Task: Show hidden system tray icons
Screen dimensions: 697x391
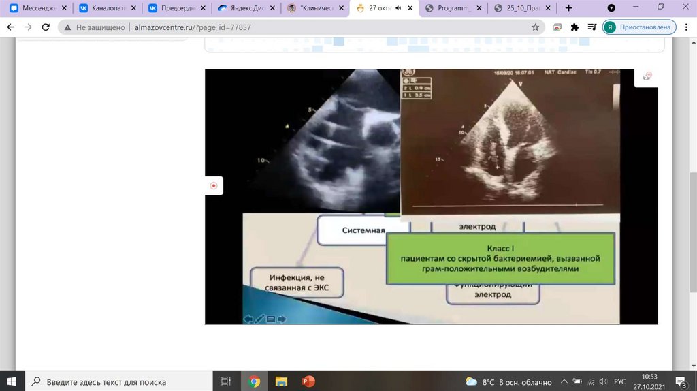Action: (564, 381)
